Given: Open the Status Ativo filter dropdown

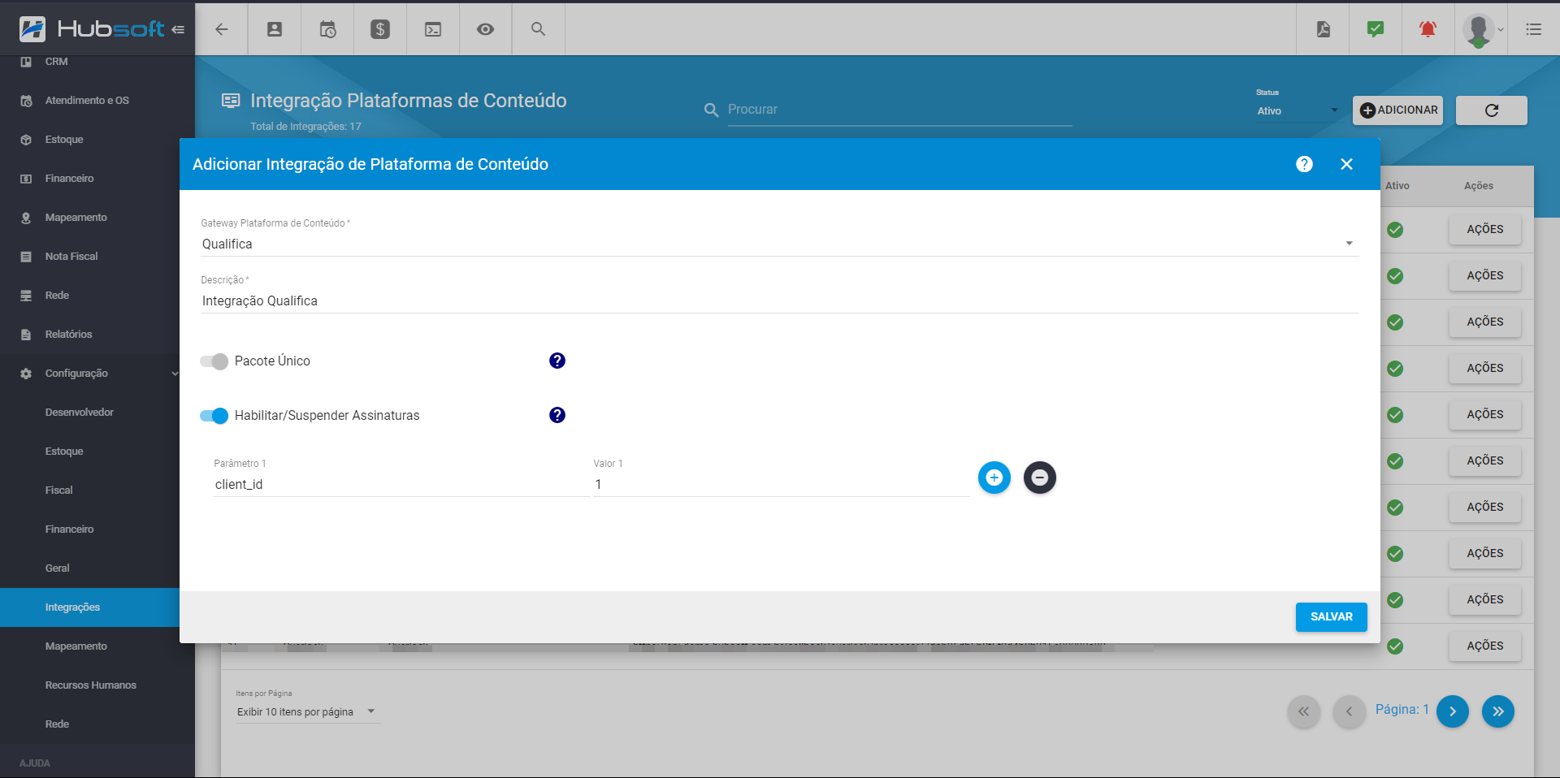Looking at the screenshot, I should pyautogui.click(x=1298, y=111).
